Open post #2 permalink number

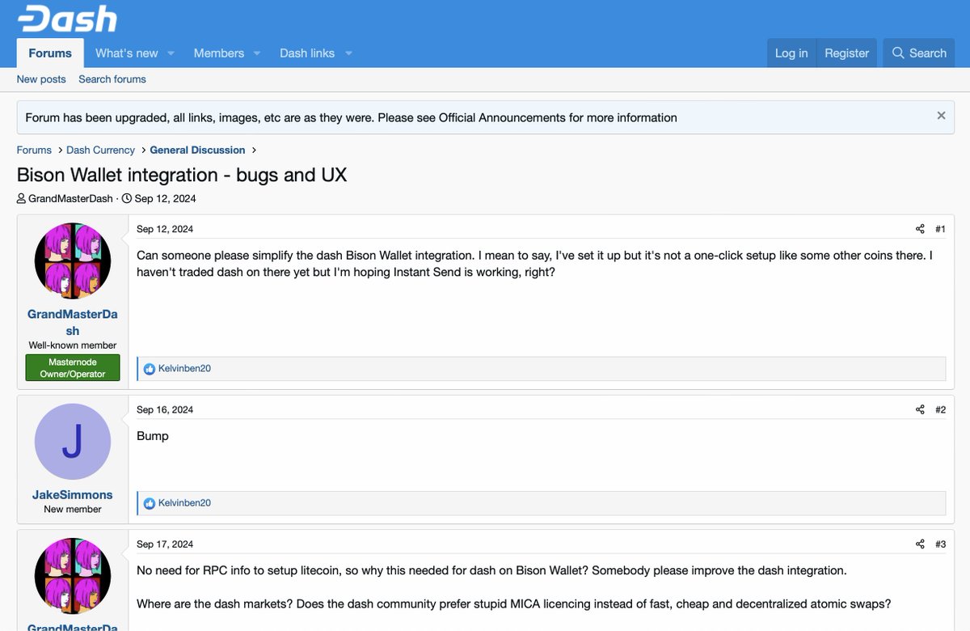pos(940,409)
